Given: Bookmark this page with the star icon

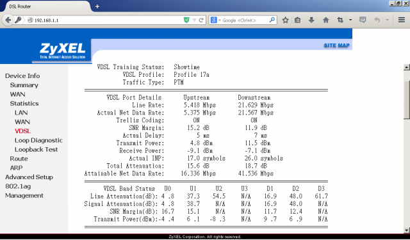Looking at the screenshot, I should click(x=285, y=20).
